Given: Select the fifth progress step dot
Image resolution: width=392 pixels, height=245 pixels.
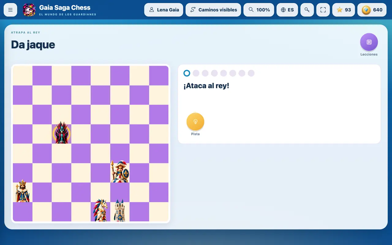Looking at the screenshot, I should coord(224,73).
